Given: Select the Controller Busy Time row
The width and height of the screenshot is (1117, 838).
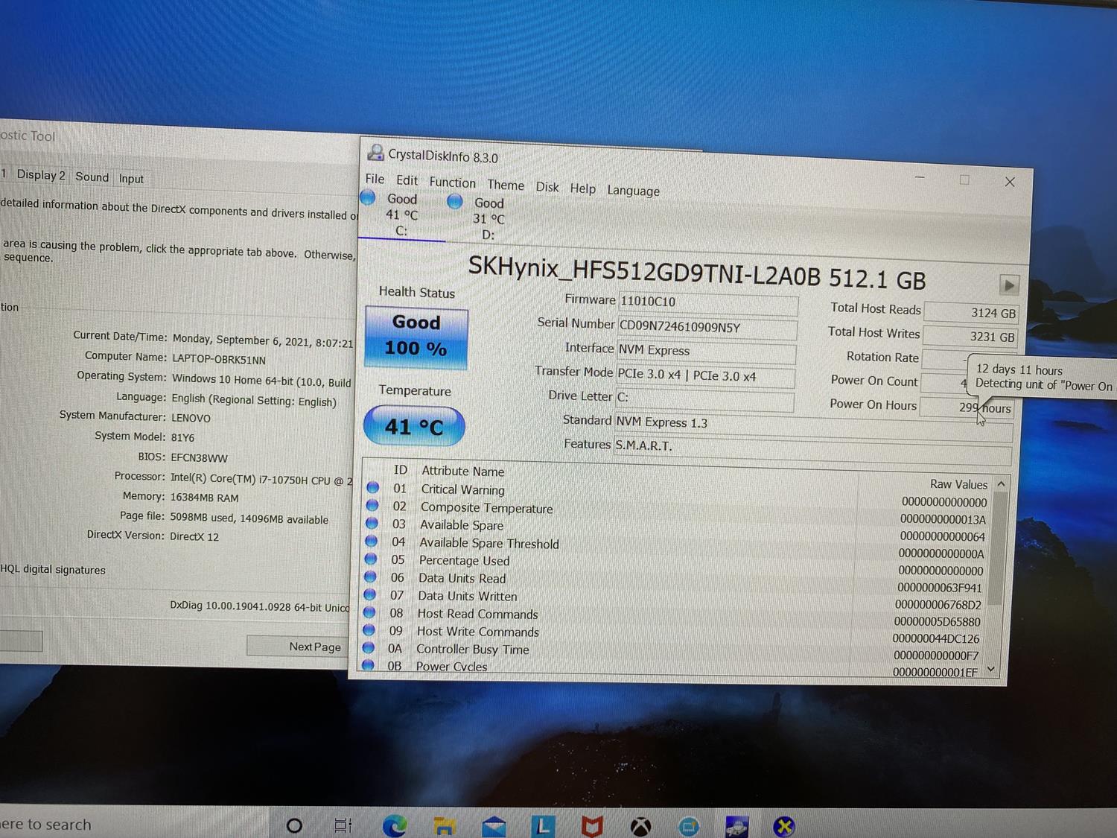Looking at the screenshot, I should click(x=670, y=652).
